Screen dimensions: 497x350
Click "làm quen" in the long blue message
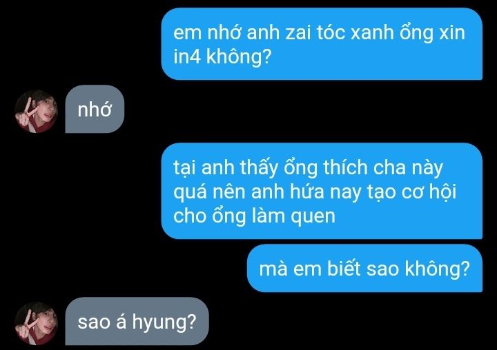[293, 216]
